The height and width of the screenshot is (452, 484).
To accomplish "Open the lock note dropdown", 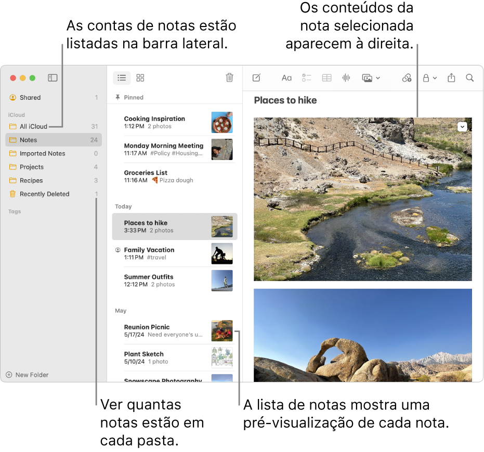I will 429,78.
